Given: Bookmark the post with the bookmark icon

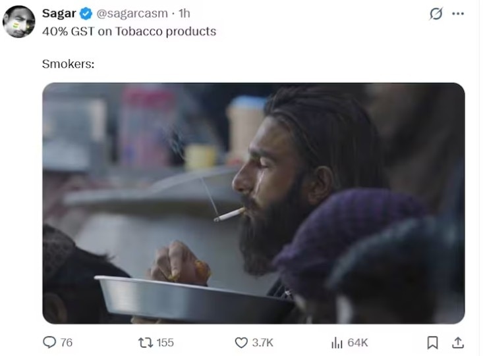Looking at the screenshot, I should click(x=433, y=342).
